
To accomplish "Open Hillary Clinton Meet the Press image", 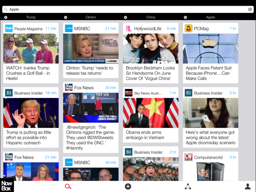I will tap(91, 49).
